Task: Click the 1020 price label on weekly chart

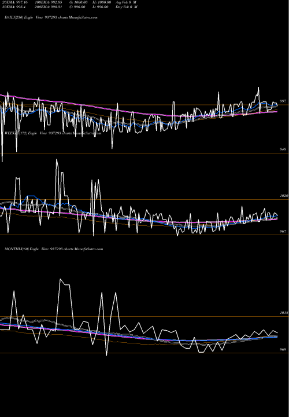Action: (284, 196)
